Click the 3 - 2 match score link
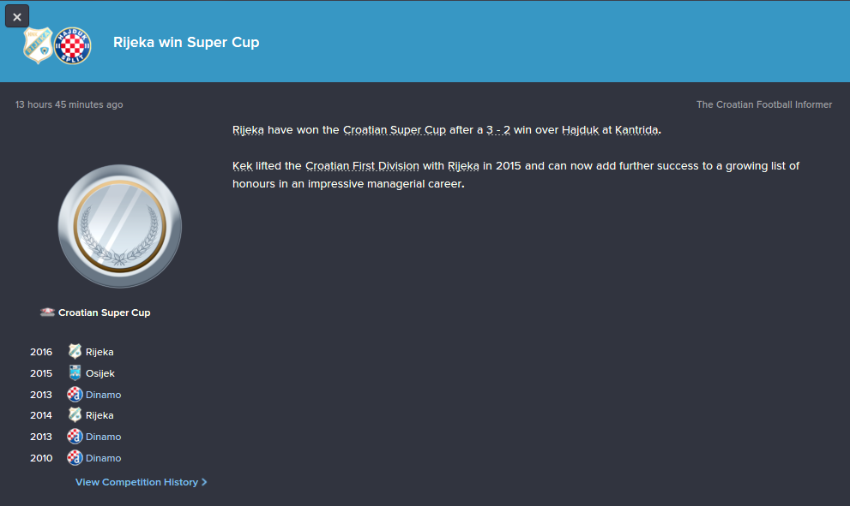 coord(498,130)
